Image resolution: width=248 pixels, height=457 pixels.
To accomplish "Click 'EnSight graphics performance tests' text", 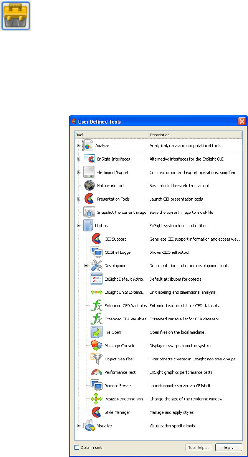I will (181, 372).
